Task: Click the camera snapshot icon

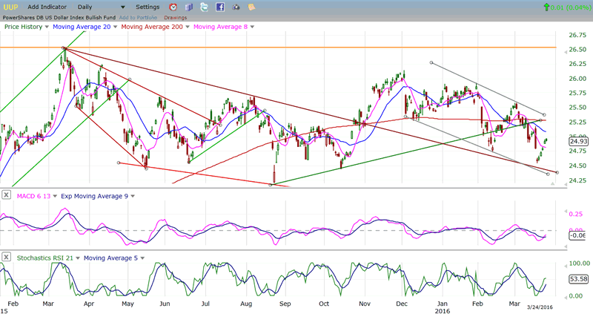Action: [236, 7]
